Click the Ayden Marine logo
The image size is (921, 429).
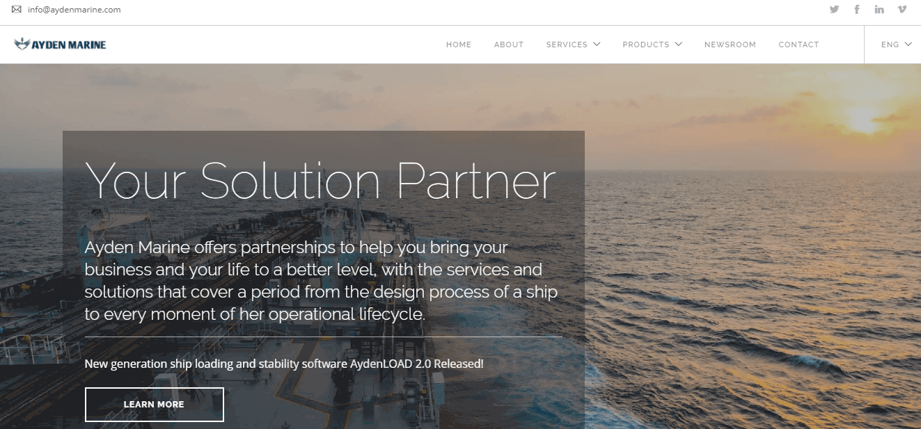point(60,44)
